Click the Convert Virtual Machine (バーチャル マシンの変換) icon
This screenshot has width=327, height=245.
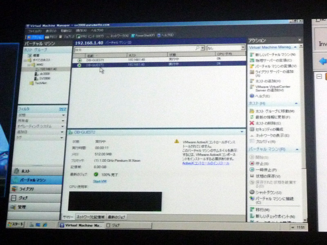[252, 66]
